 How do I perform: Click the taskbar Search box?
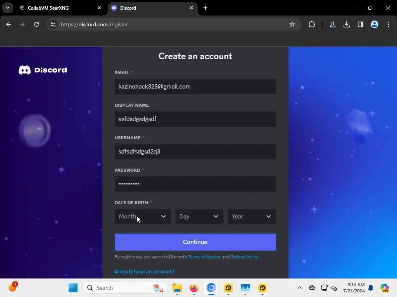coord(125,288)
